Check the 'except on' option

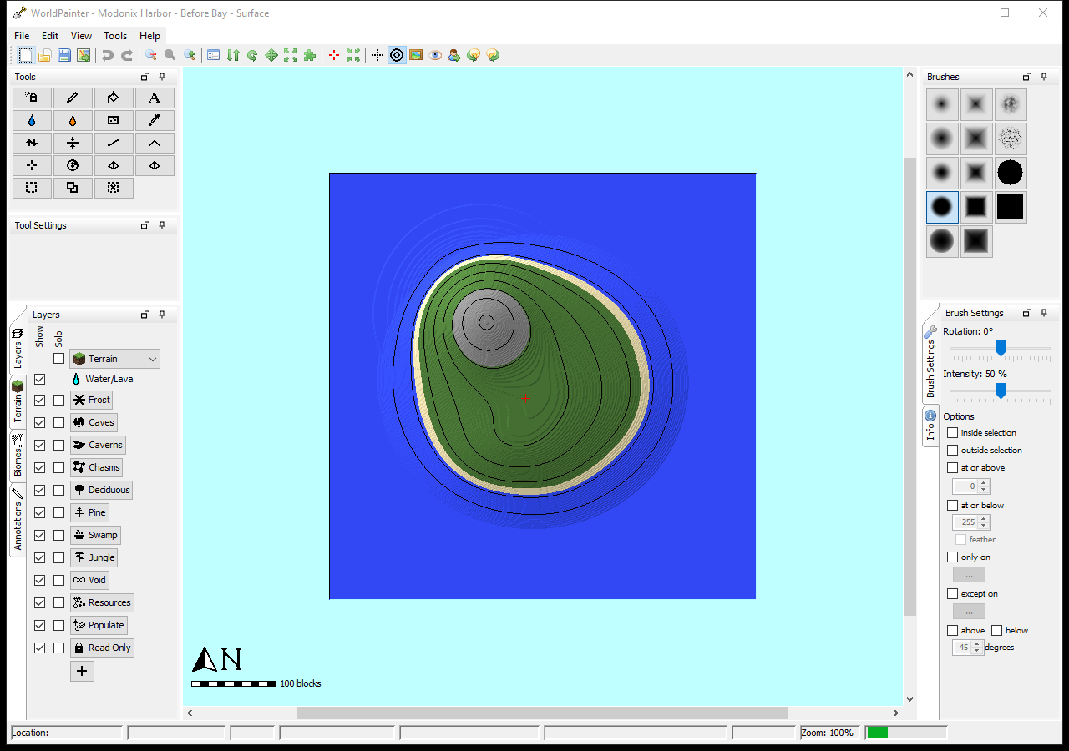click(x=952, y=593)
